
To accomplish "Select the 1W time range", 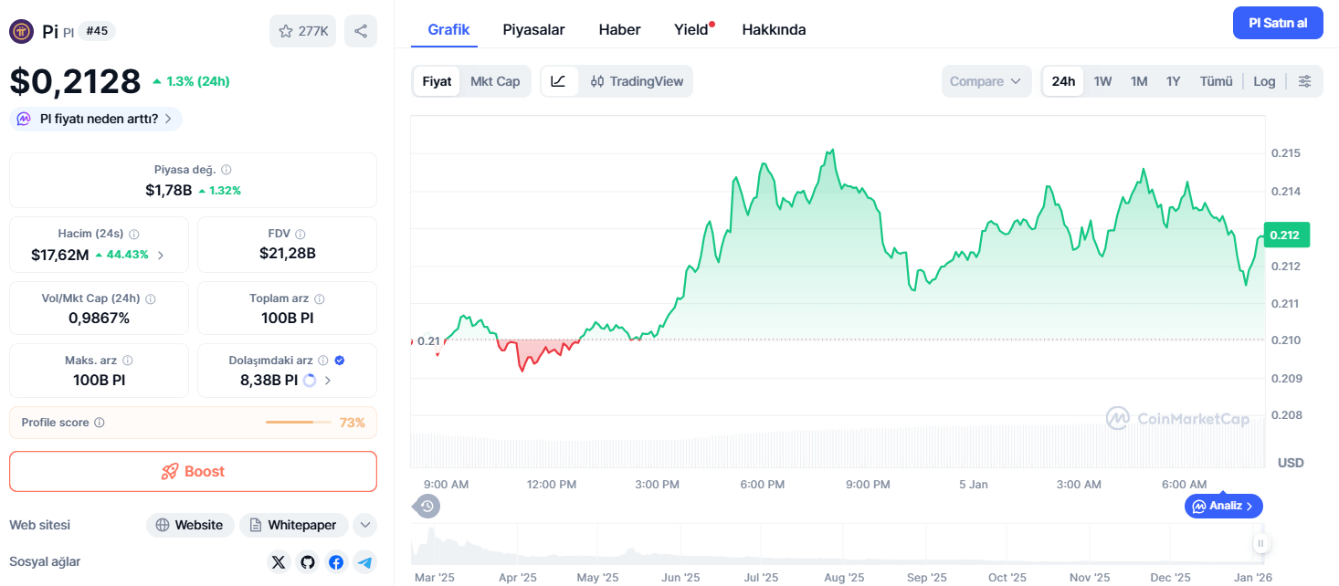I will (x=1102, y=81).
